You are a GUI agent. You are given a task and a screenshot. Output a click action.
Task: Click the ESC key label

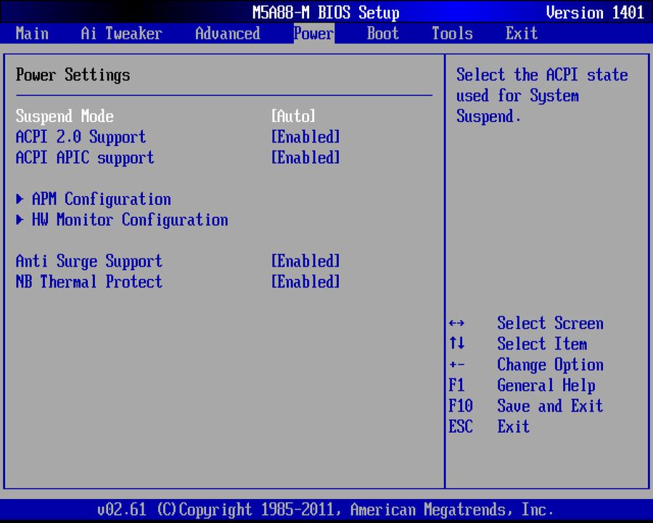pos(461,426)
